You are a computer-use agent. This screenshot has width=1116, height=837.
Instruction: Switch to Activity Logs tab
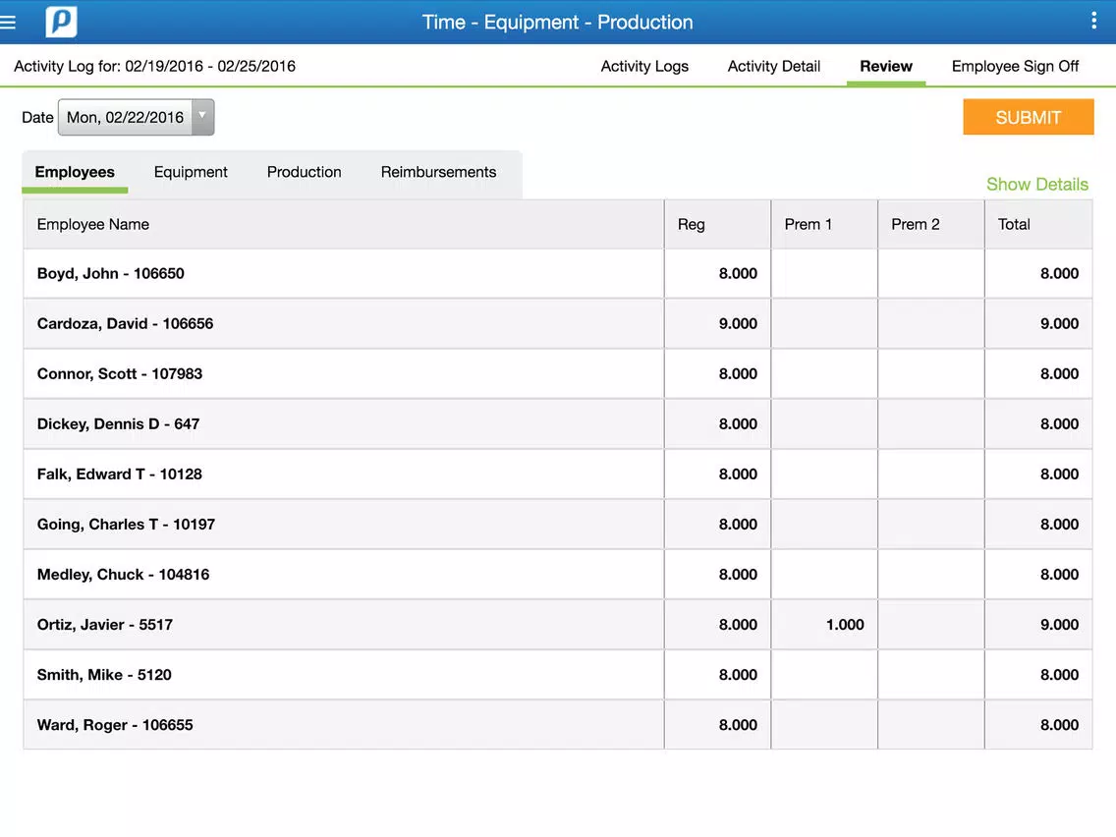click(x=644, y=66)
